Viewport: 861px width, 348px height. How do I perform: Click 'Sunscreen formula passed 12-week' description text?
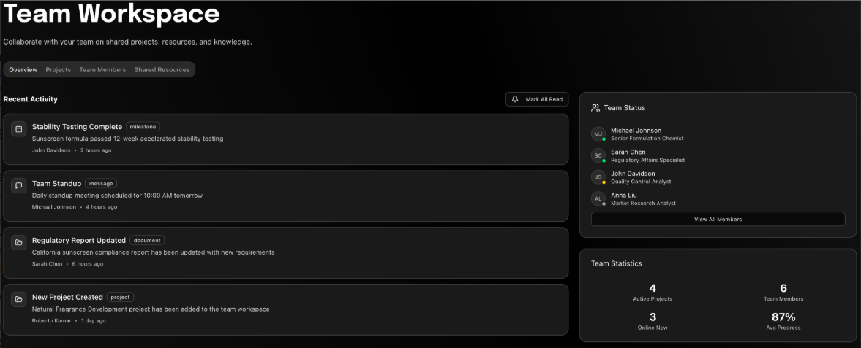[127, 139]
